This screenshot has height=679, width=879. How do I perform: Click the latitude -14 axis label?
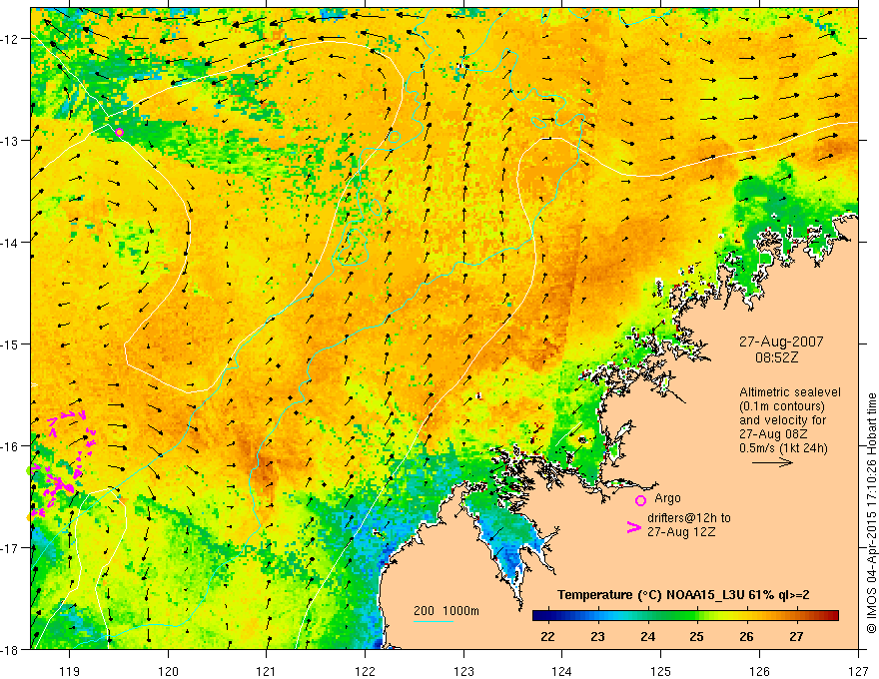[x=11, y=243]
